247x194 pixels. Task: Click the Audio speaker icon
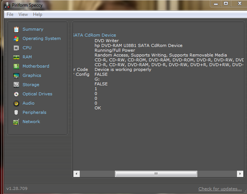pos(16,103)
